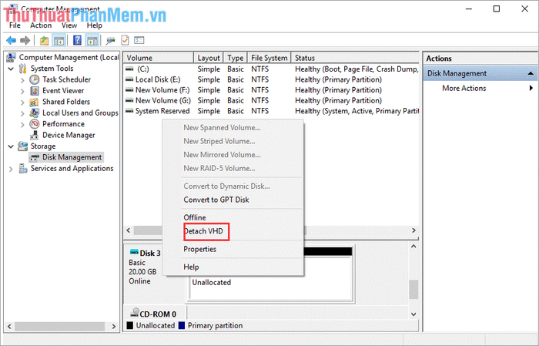Click the Disk 3 drive icon
539x346 pixels.
(x=134, y=253)
